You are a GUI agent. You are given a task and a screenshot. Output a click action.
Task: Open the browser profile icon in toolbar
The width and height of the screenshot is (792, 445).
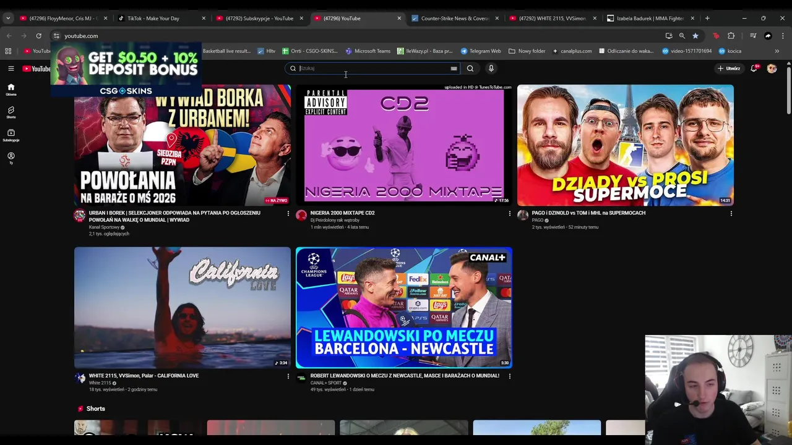tap(768, 36)
